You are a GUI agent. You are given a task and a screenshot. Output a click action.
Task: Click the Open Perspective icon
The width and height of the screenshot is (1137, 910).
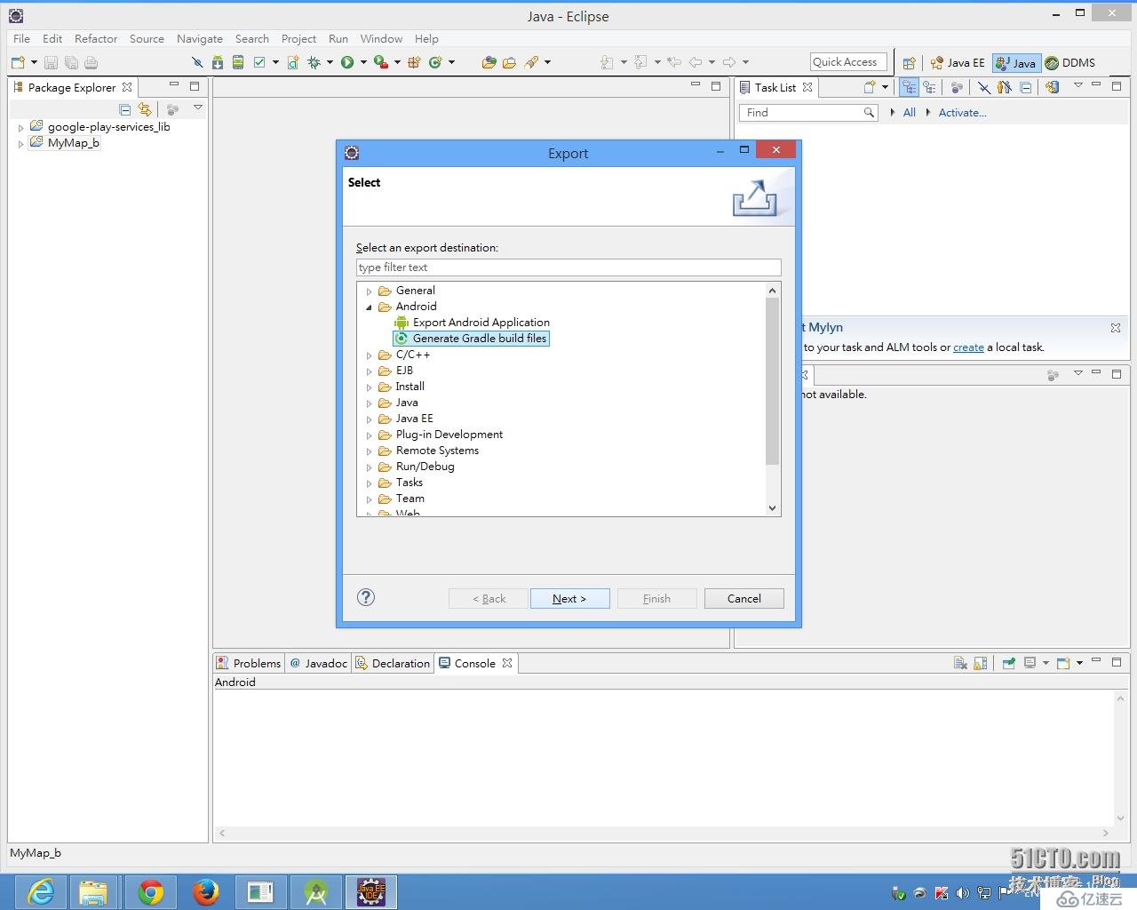(x=909, y=63)
